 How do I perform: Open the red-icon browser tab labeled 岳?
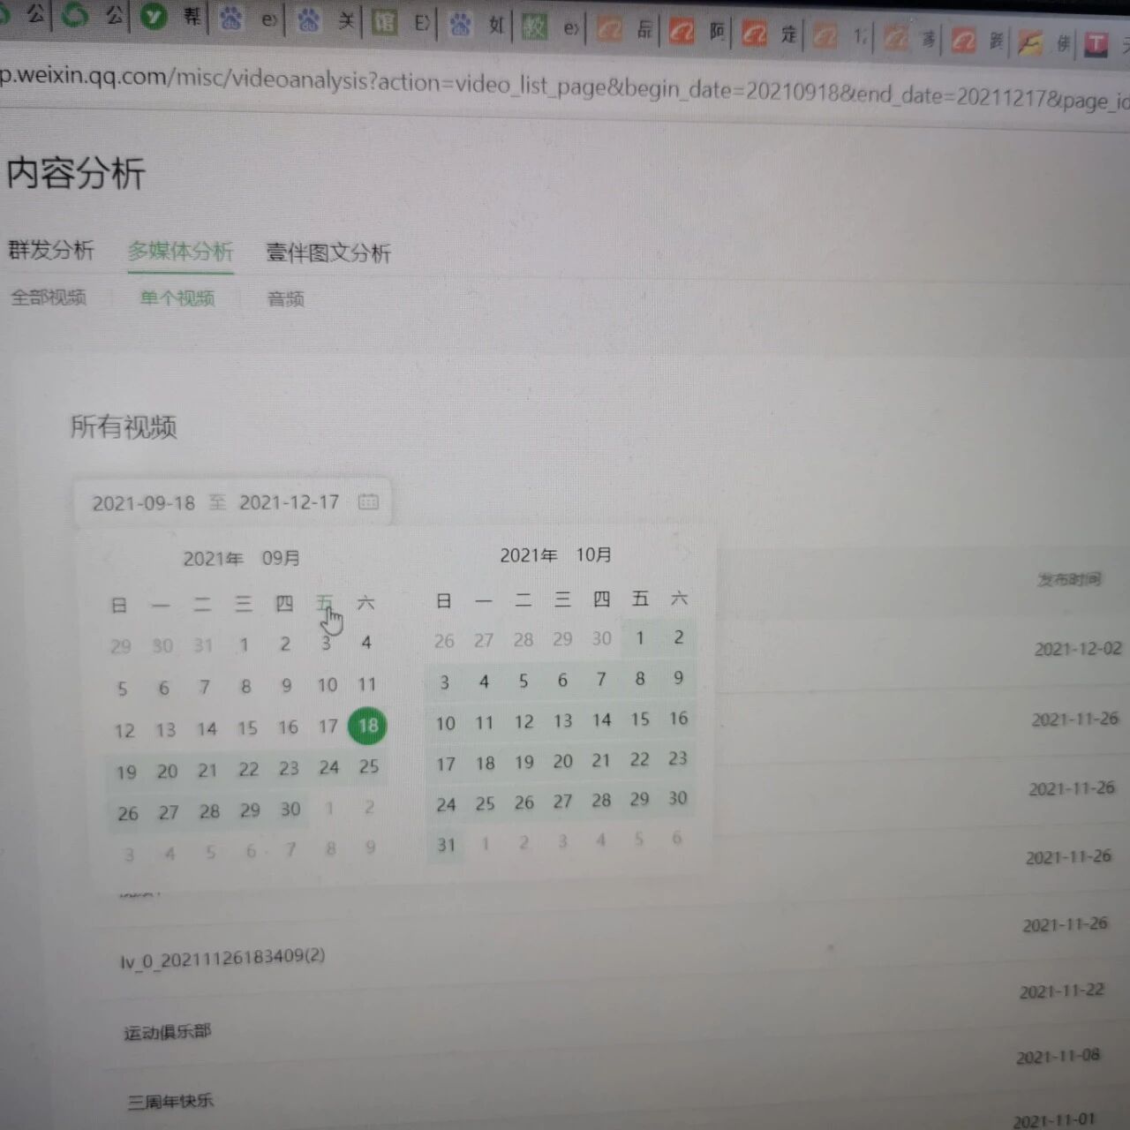(x=626, y=30)
